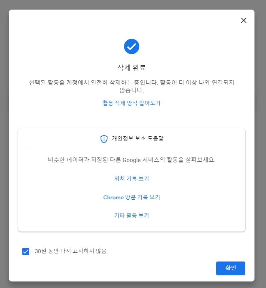The height and width of the screenshot is (288, 266).
Task: Click the '개인정보 보호 도움말' heading
Action: (x=138, y=138)
